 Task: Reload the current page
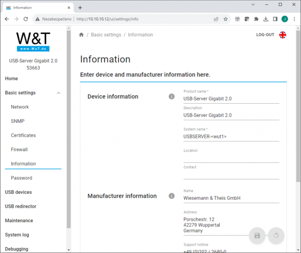(x=26, y=19)
